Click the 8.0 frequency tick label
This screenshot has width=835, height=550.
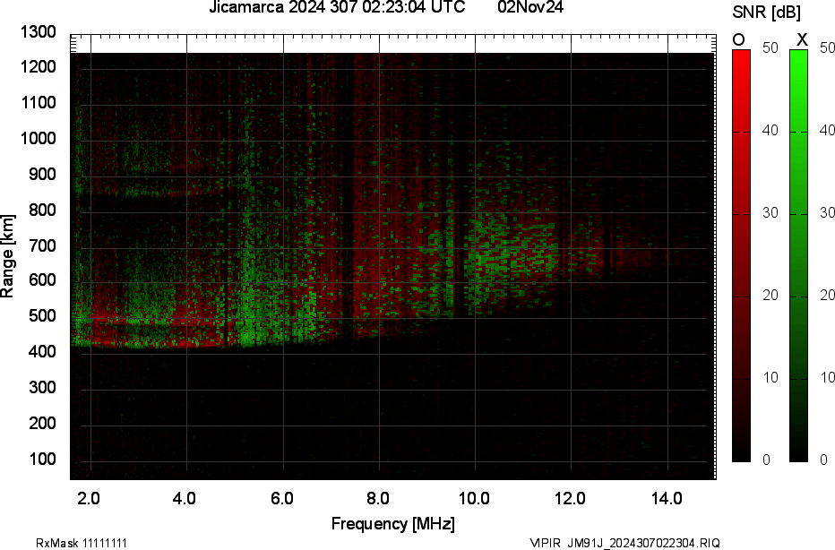click(x=377, y=499)
